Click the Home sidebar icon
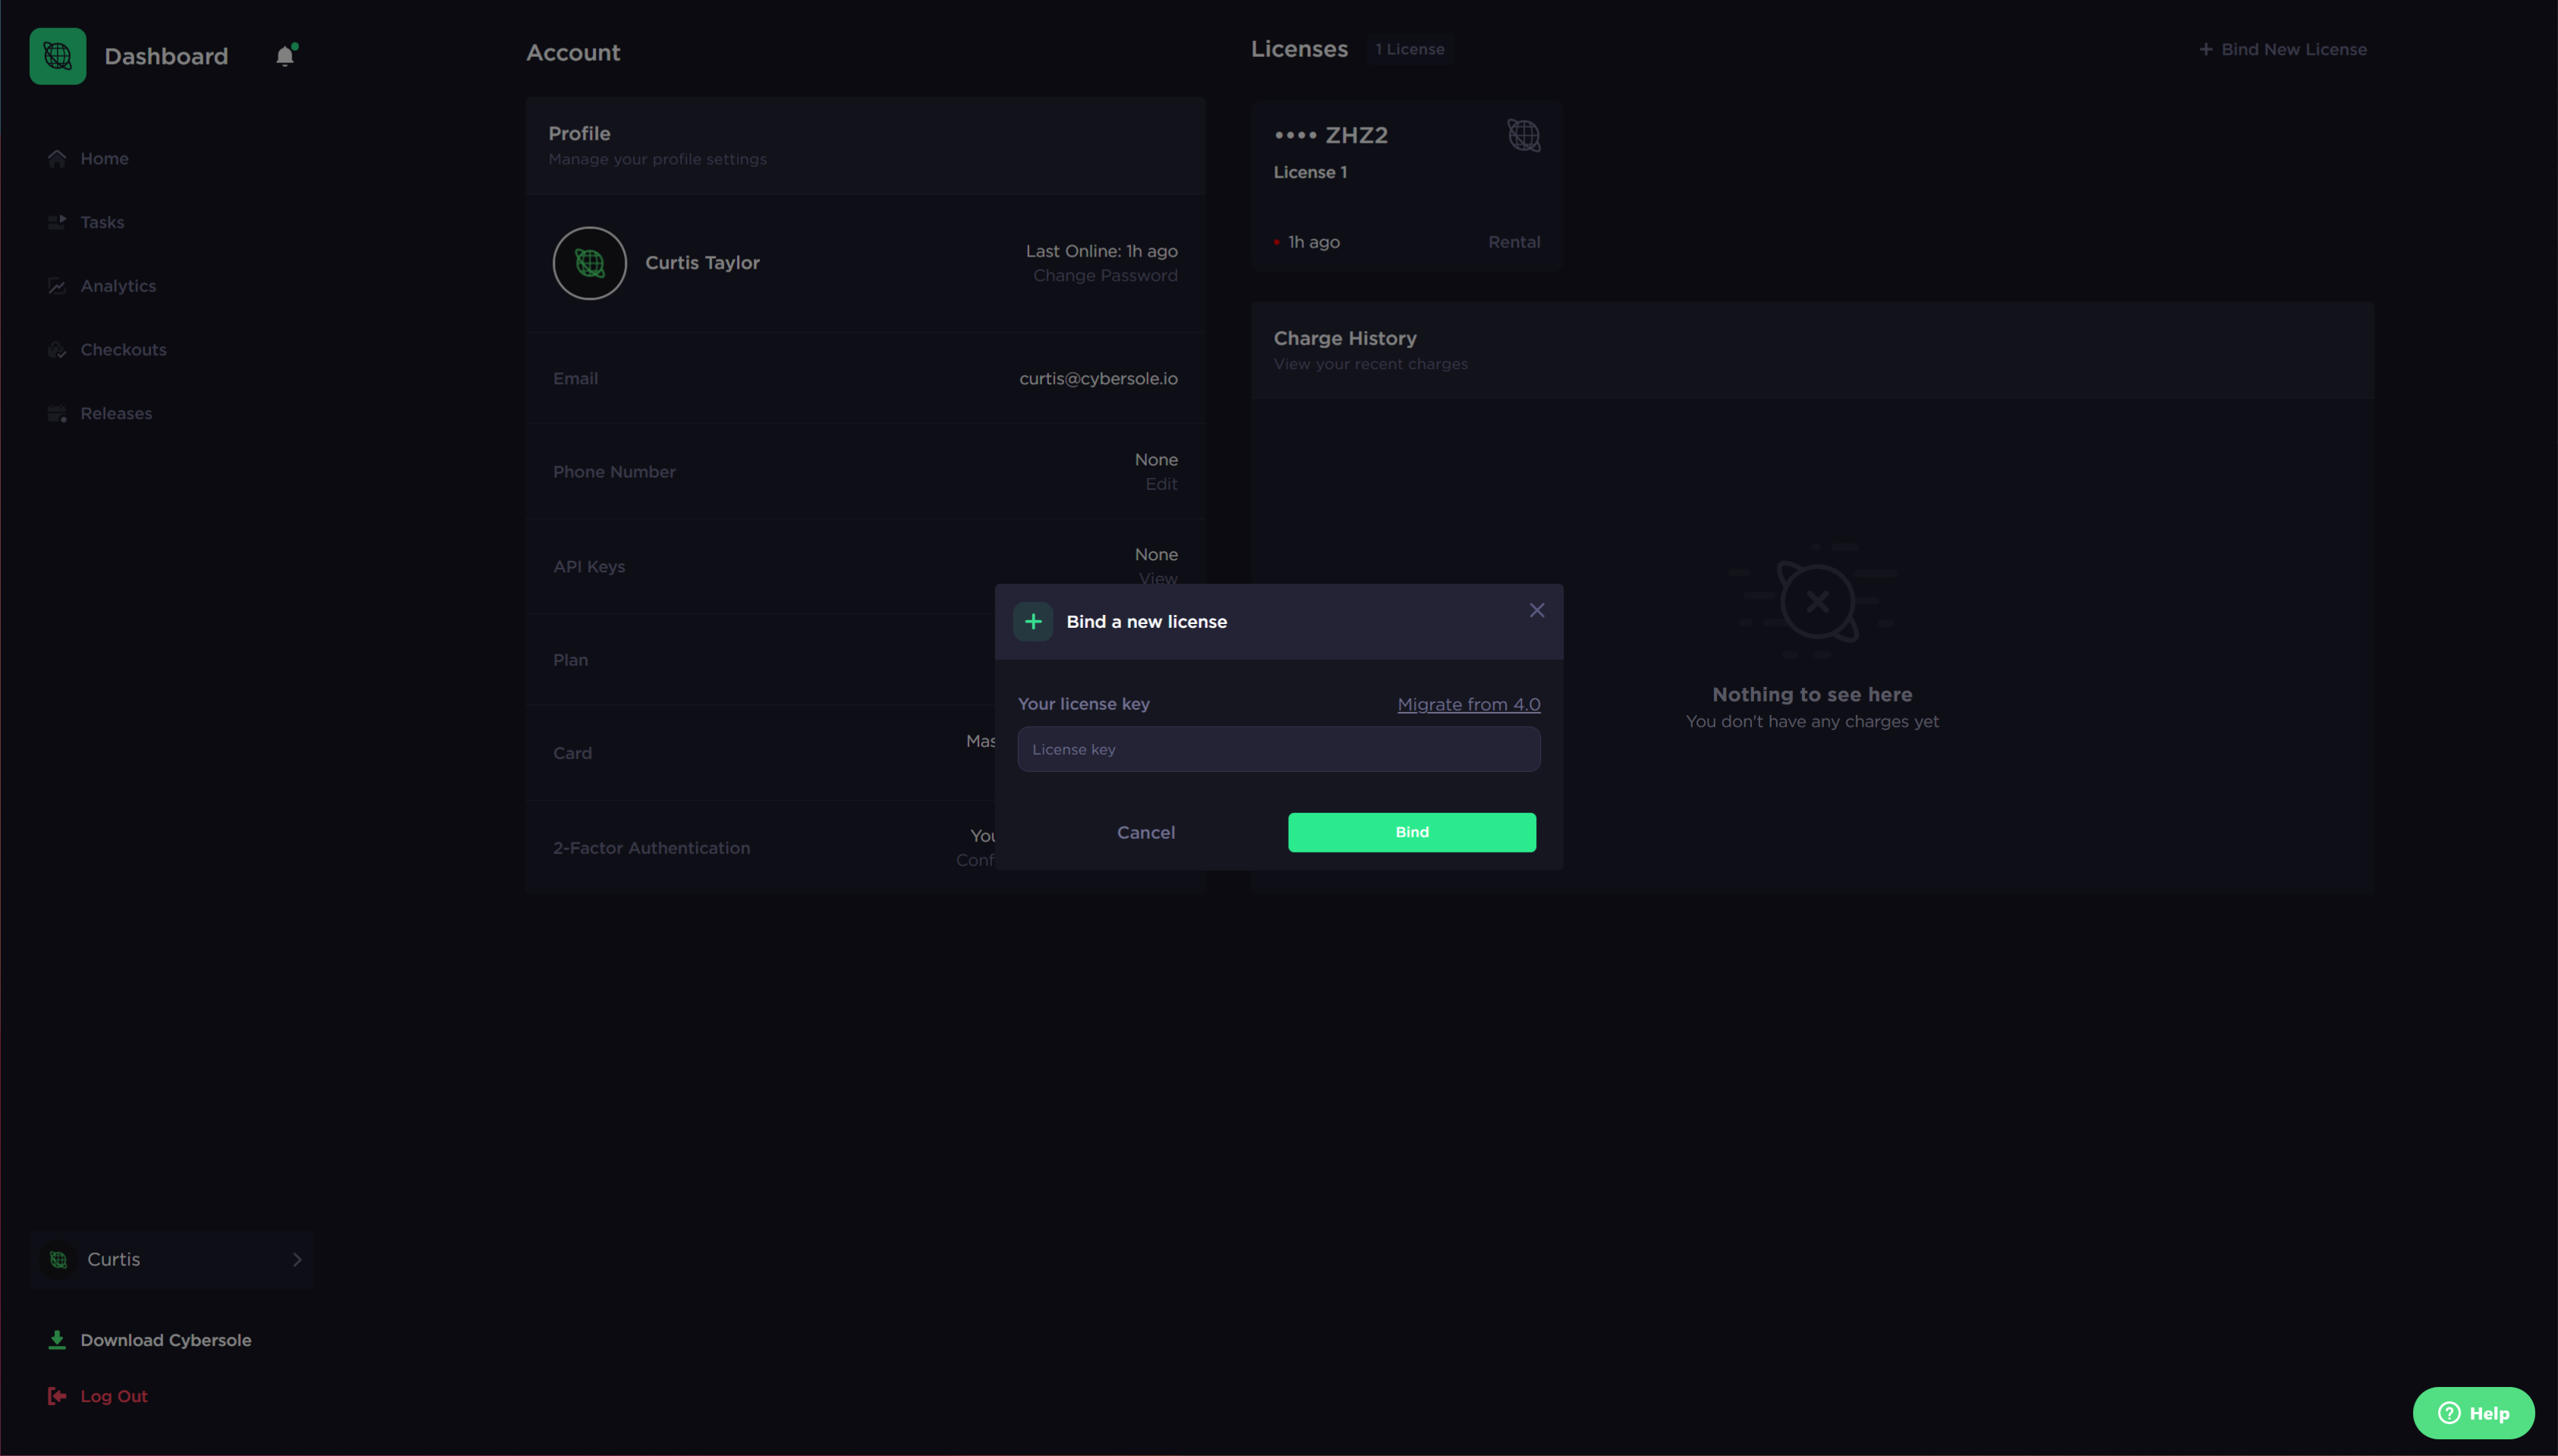Viewport: 2558px width, 1456px height. pos(57,158)
